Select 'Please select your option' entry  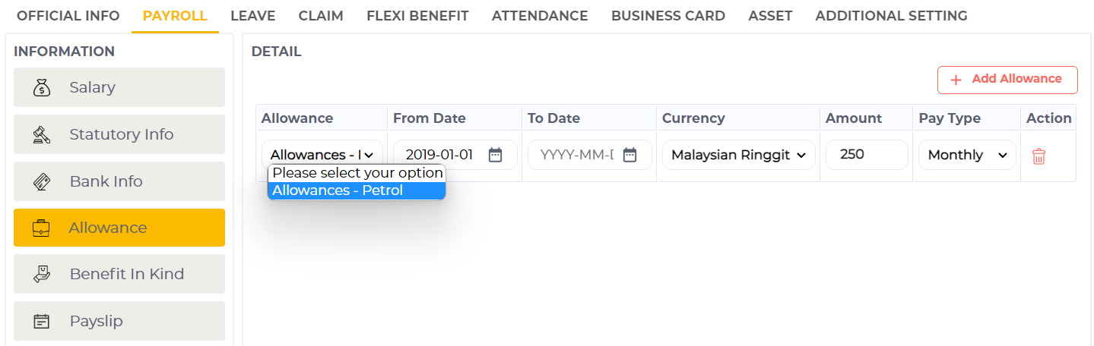pyautogui.click(x=356, y=173)
